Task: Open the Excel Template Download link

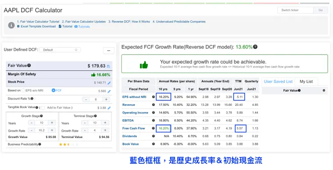Action: click(36, 26)
